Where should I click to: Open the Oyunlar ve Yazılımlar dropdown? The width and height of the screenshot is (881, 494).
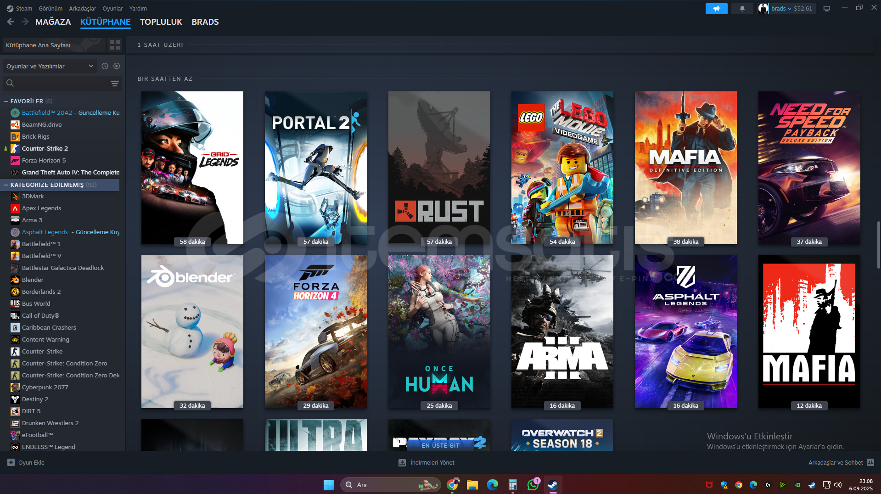(50, 66)
